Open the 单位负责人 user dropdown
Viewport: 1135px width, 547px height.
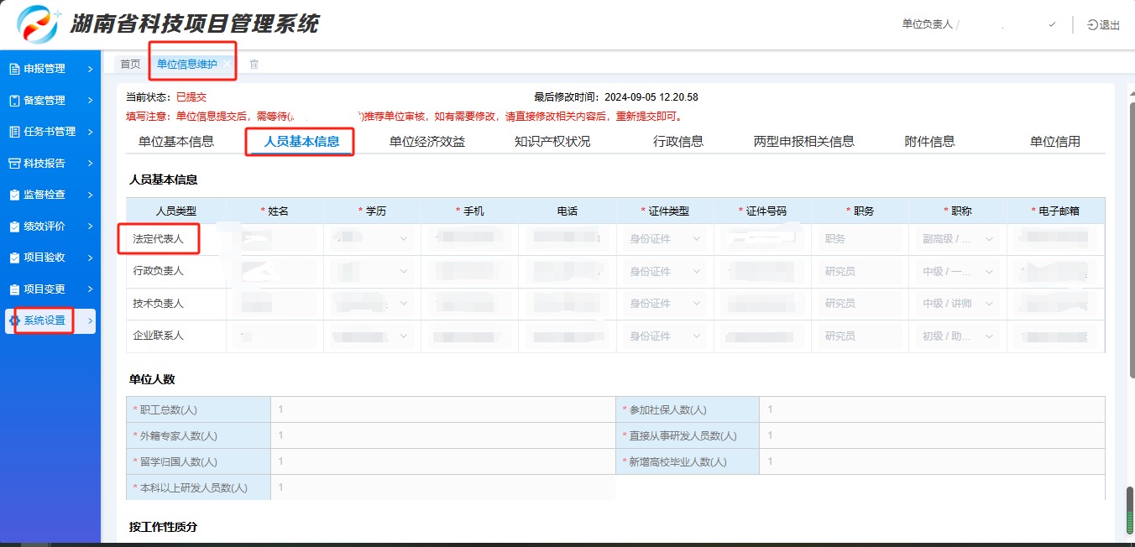1052,25
